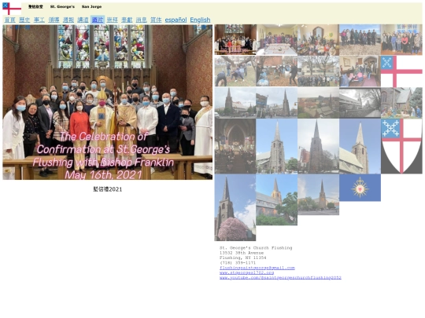
Task: Go to the 事工 ministries page
Action: pos(39,20)
